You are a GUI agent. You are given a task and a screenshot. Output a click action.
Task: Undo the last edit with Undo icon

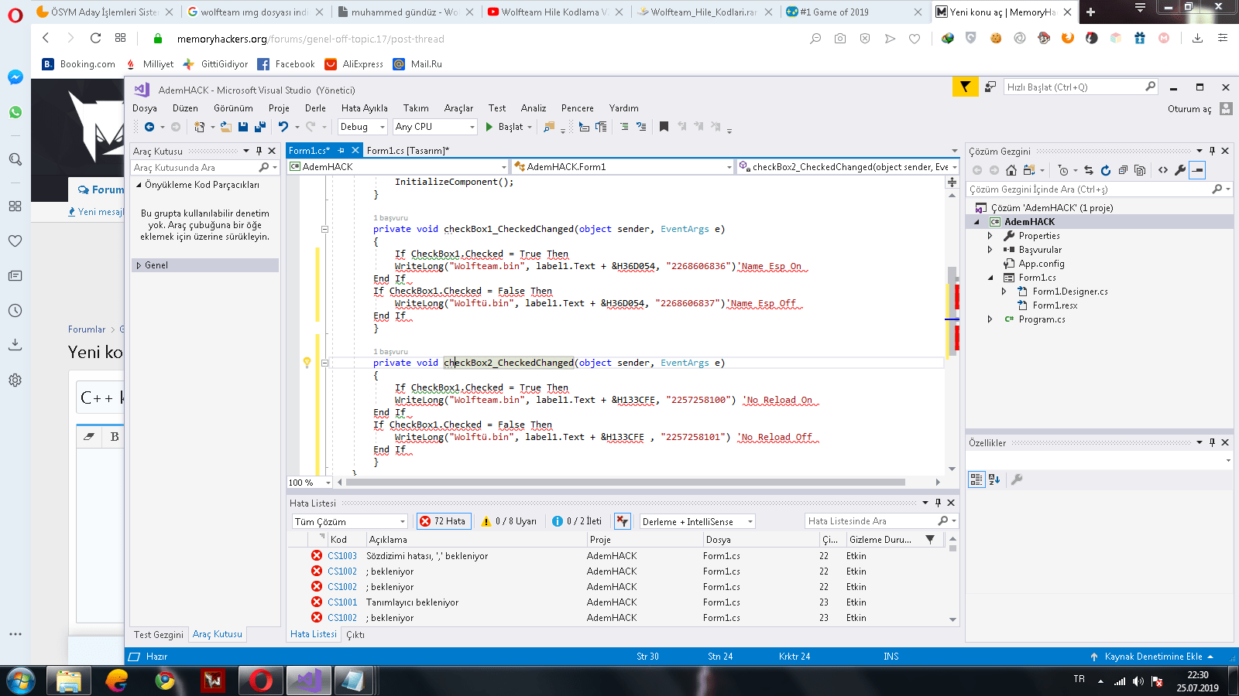coord(283,127)
